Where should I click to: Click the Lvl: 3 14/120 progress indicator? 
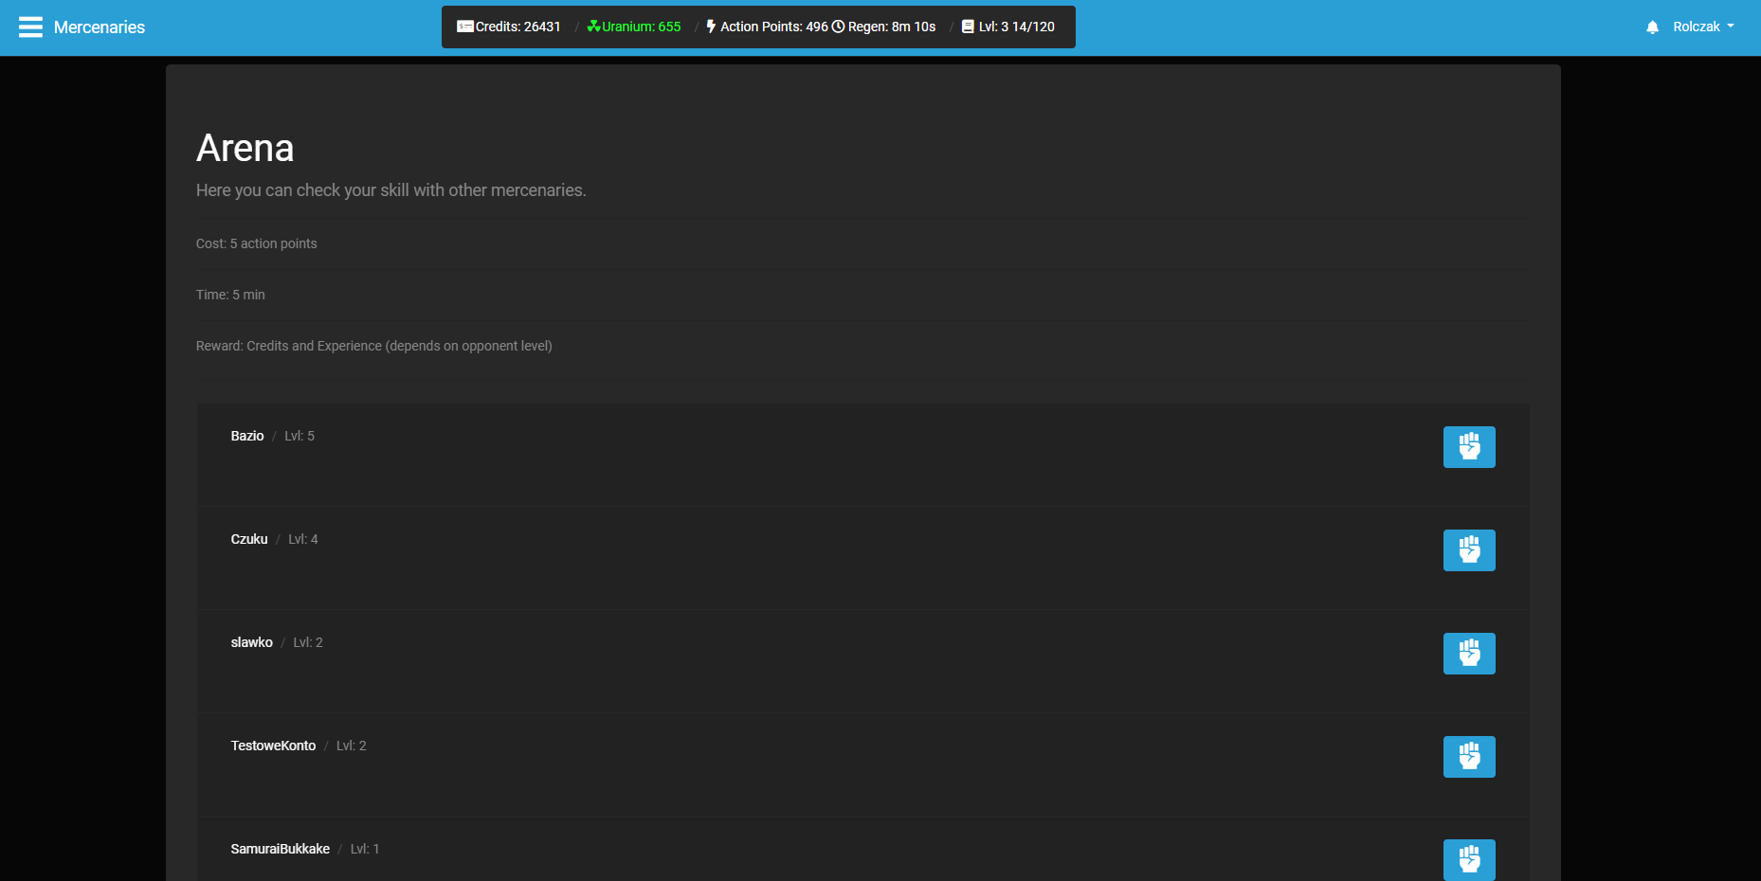coord(1016,27)
